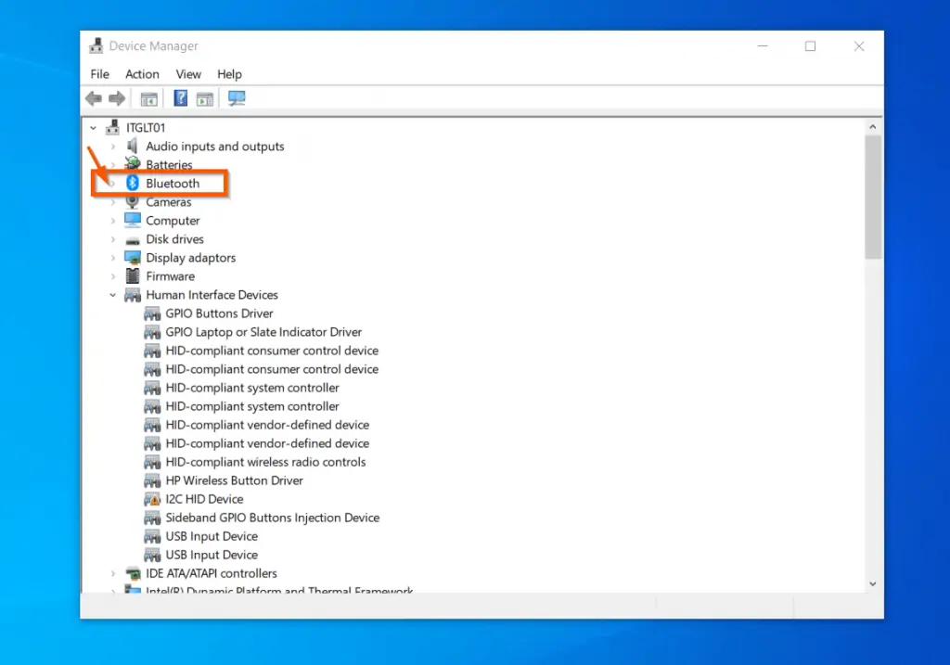The width and height of the screenshot is (950, 665).
Task: Select GPIO Laptop or Slate Indicator Driver
Action: (x=263, y=332)
